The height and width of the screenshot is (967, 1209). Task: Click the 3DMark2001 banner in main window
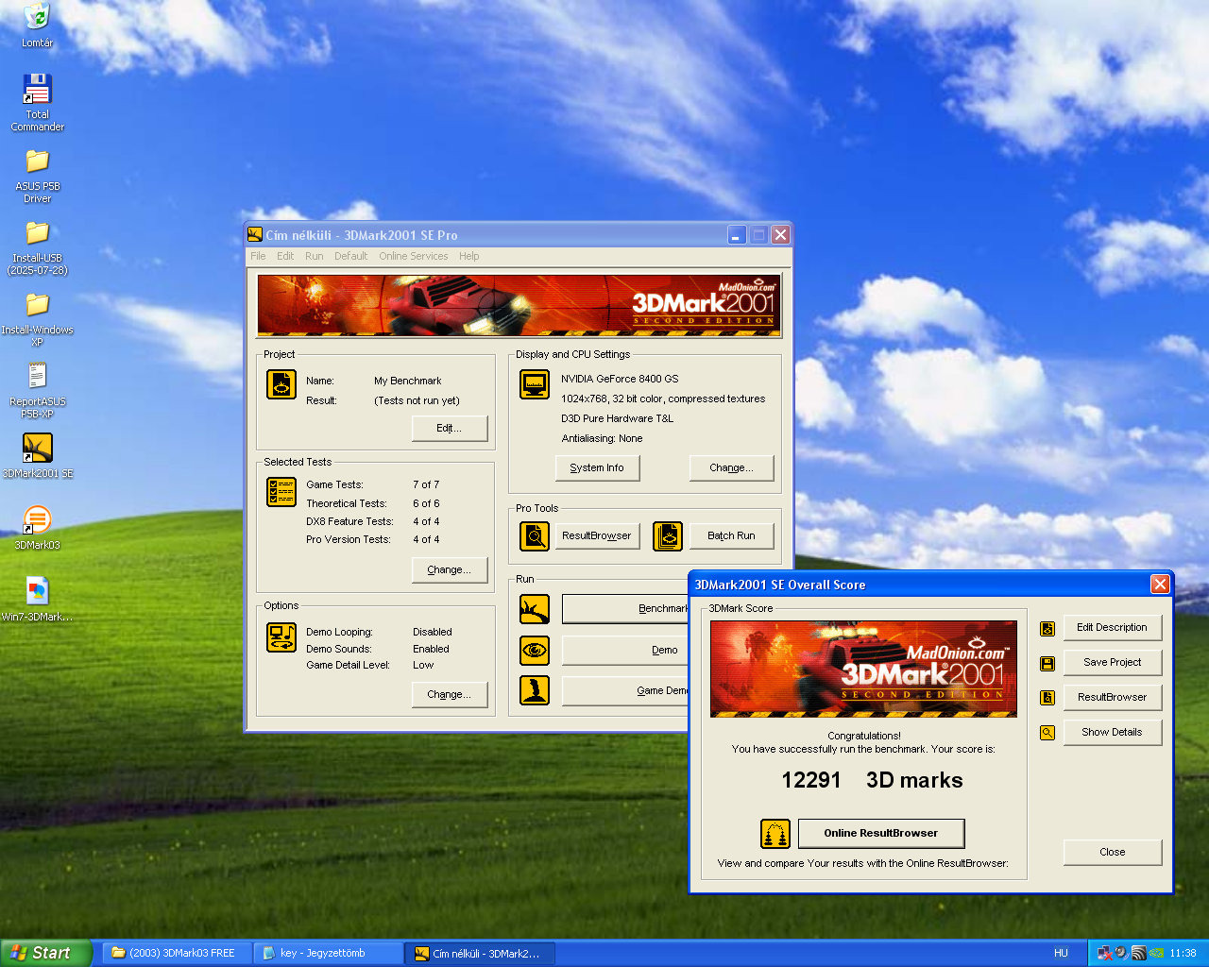[519, 306]
